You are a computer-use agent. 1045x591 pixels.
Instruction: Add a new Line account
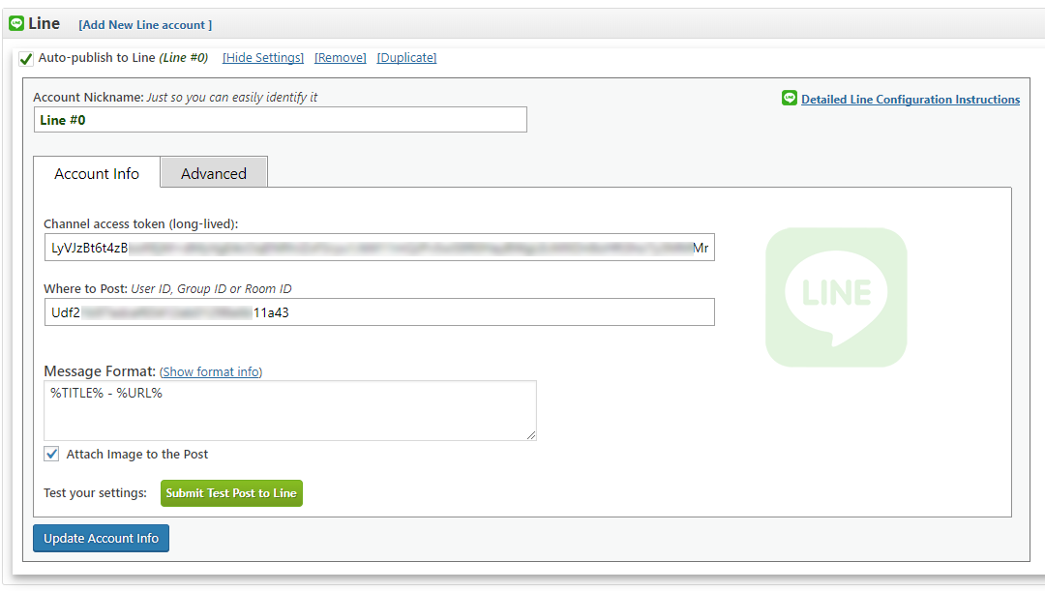point(145,24)
